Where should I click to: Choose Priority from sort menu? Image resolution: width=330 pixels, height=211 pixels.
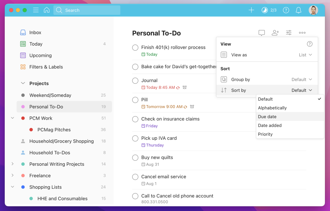pos(266,134)
